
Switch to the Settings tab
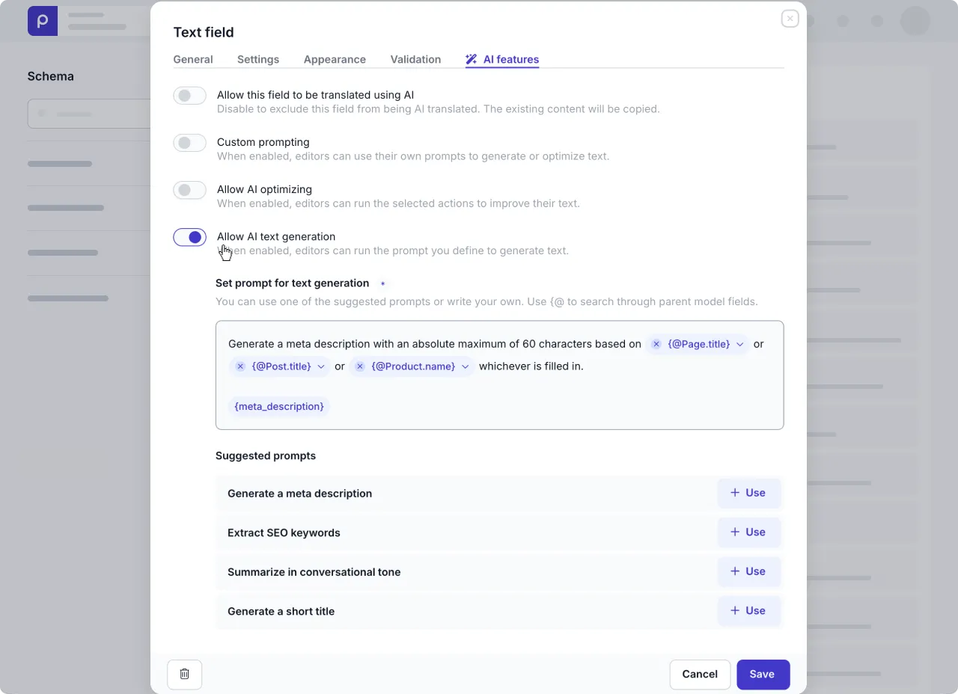(x=258, y=59)
